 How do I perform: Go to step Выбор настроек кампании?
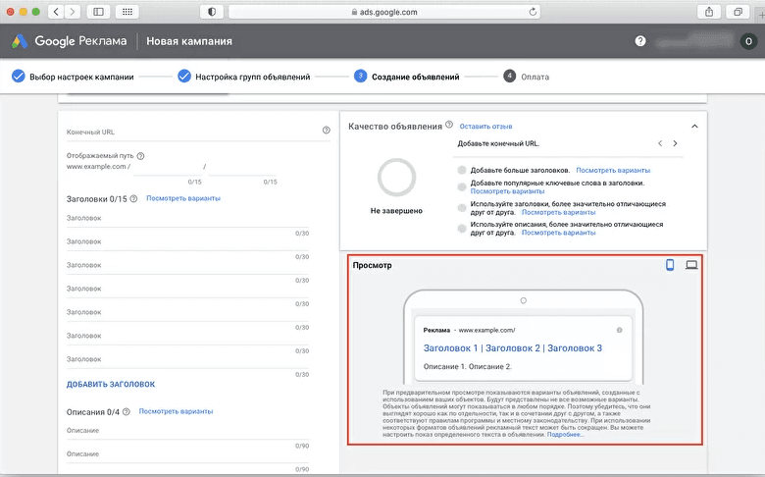[73, 77]
